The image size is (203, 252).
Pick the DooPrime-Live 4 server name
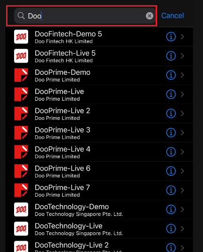pyautogui.click(x=62, y=149)
